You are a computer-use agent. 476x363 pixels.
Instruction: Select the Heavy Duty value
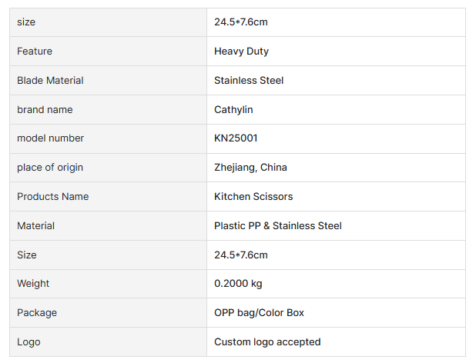click(x=241, y=52)
